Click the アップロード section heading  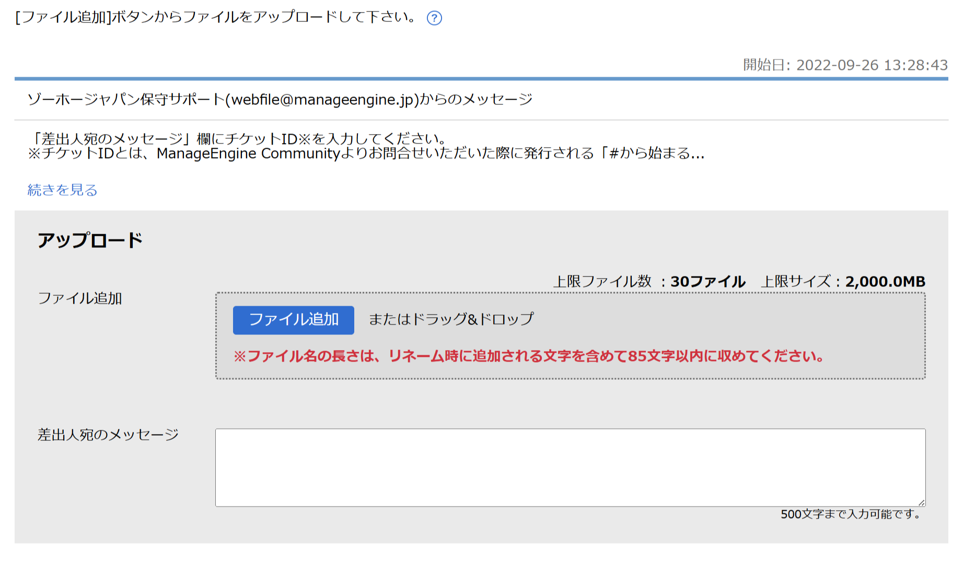pyautogui.click(x=90, y=241)
